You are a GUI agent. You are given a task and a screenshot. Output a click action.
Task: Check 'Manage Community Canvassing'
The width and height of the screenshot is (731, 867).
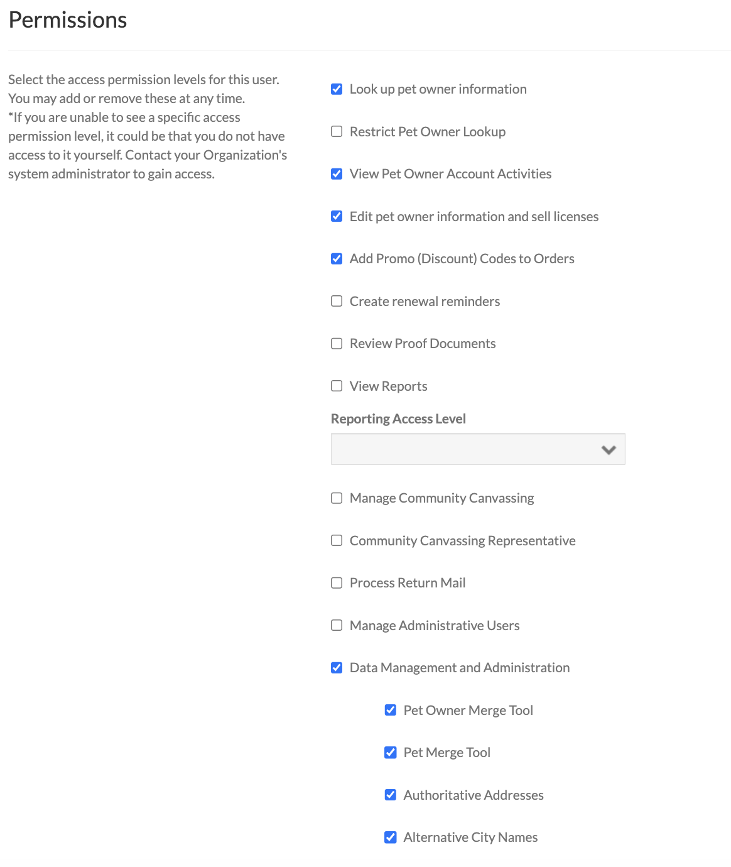point(336,498)
